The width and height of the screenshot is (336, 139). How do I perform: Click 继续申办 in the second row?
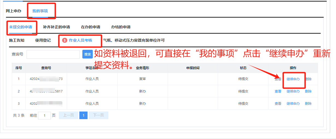point(293,91)
